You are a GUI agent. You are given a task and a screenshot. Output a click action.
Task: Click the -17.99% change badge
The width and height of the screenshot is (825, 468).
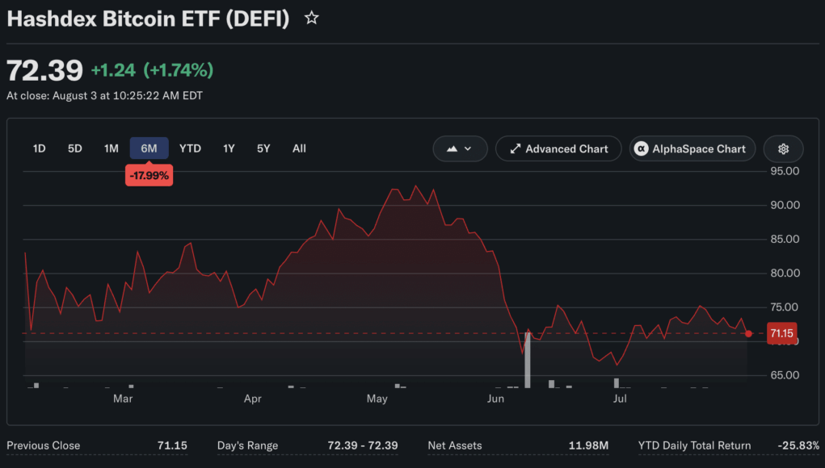pos(149,175)
